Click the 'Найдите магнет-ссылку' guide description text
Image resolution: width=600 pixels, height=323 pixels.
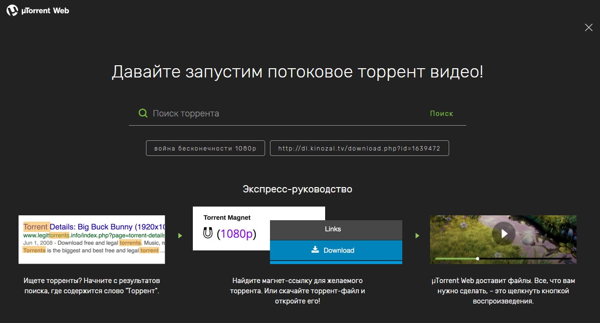tap(297, 291)
